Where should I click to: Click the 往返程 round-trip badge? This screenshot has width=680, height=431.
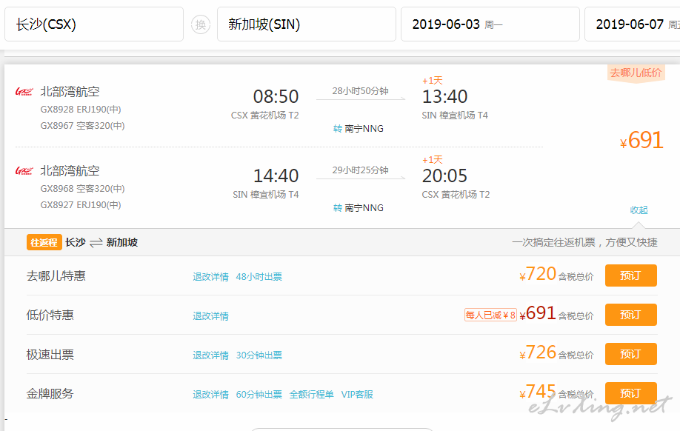click(44, 242)
